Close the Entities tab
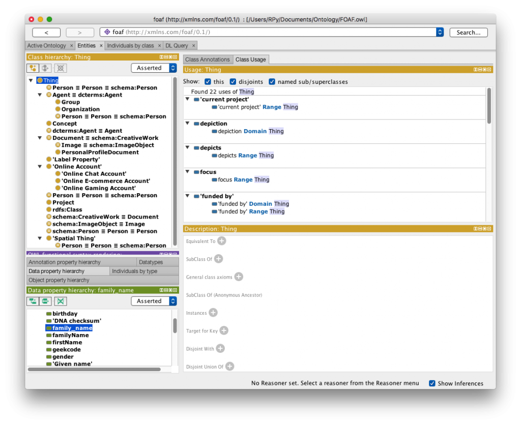This screenshot has height=425, width=521. click(x=101, y=45)
